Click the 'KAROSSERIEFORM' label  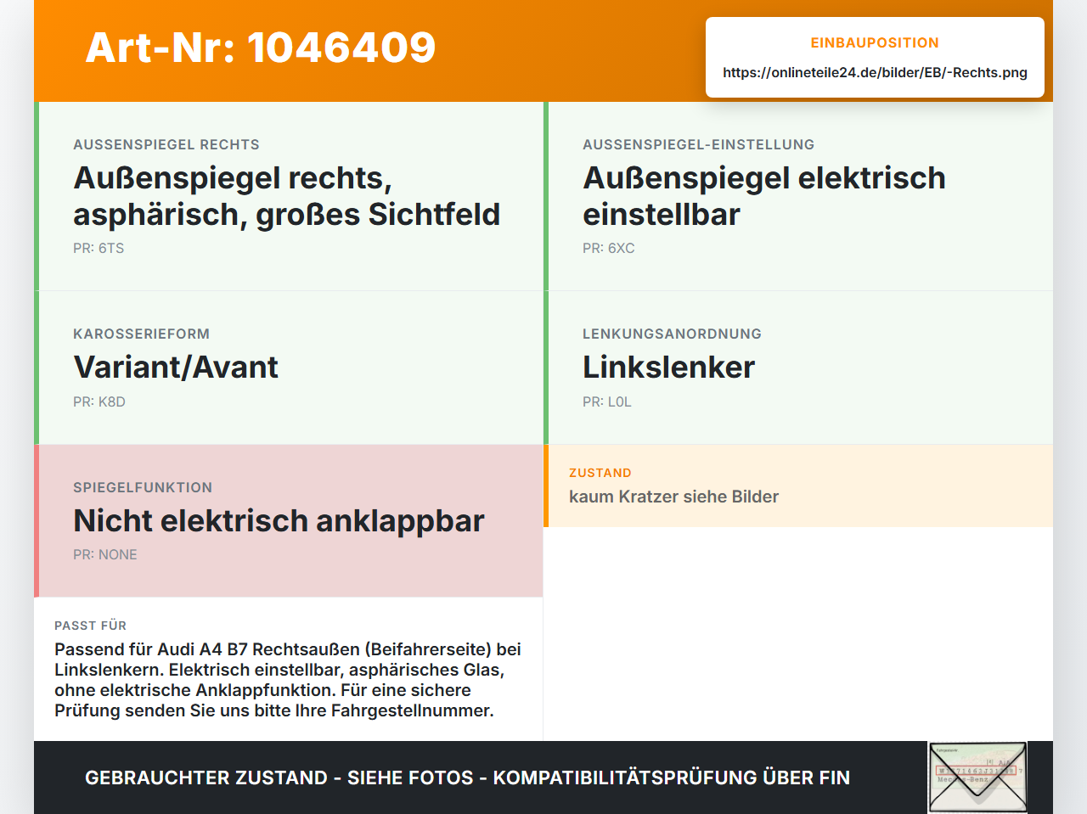142,334
